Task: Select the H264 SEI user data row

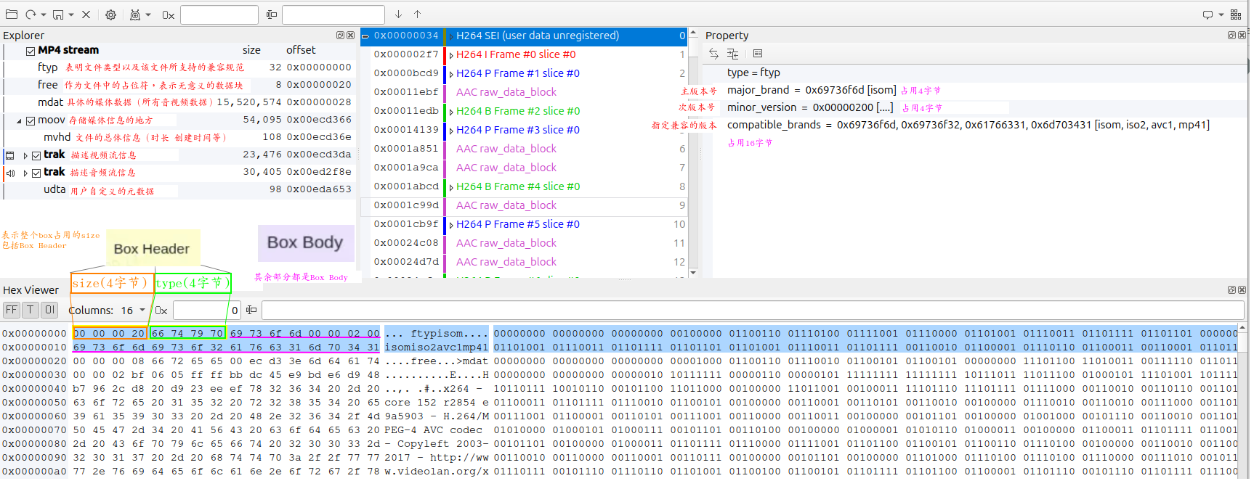Action: (x=524, y=36)
